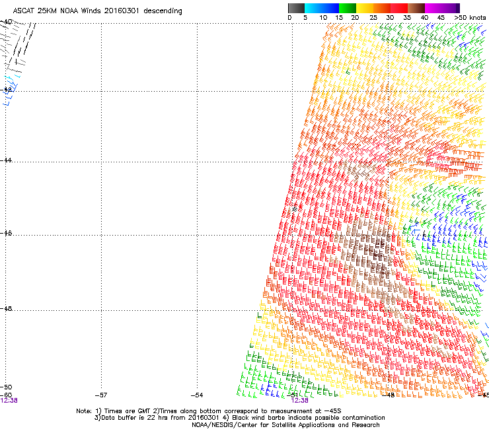The width and height of the screenshot is (489, 429).
Task: Click the '-57' longitude axis label
Action: tap(101, 395)
